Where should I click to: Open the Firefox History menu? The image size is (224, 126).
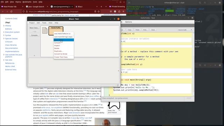click(x=18, y=2)
